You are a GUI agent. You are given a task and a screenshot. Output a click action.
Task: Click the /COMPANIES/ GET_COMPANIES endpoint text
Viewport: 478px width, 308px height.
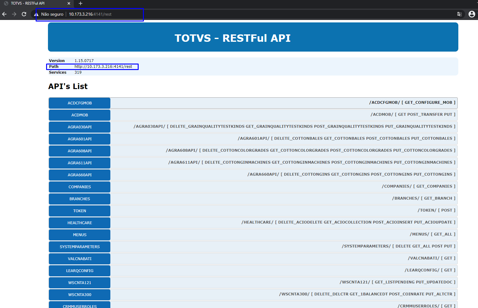click(419, 186)
